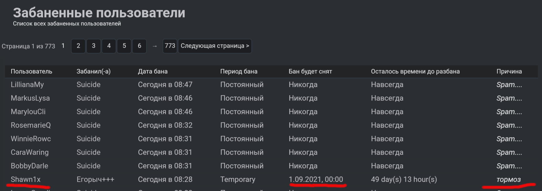Jump to last page 773
This screenshot has width=542, height=191.
[170, 46]
